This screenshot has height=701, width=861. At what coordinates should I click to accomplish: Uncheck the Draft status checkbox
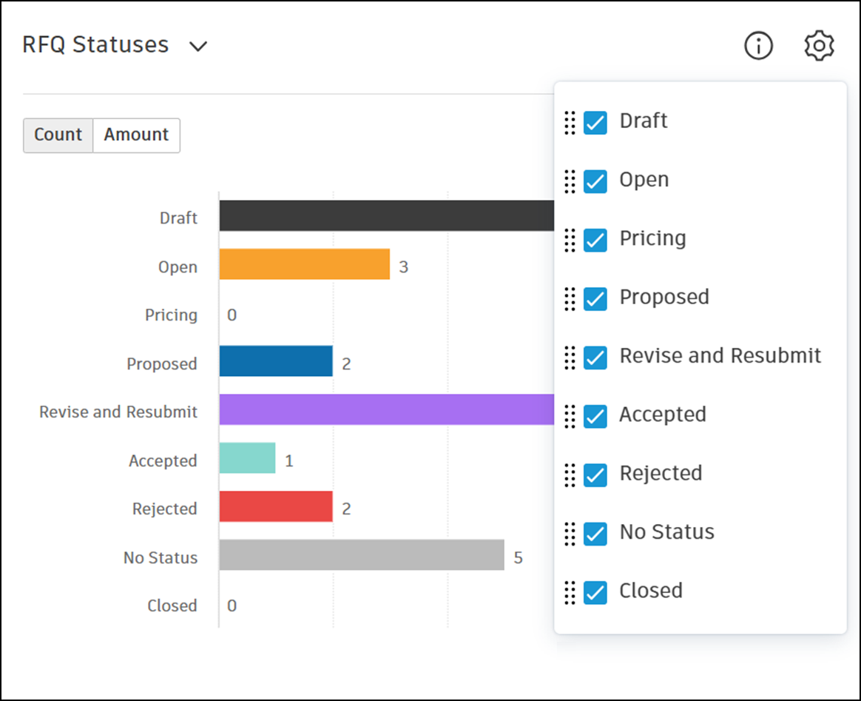tap(595, 122)
